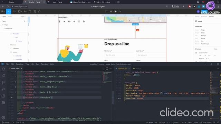
Task: Select the Frame tool in Figma
Action: tap(14, 11)
